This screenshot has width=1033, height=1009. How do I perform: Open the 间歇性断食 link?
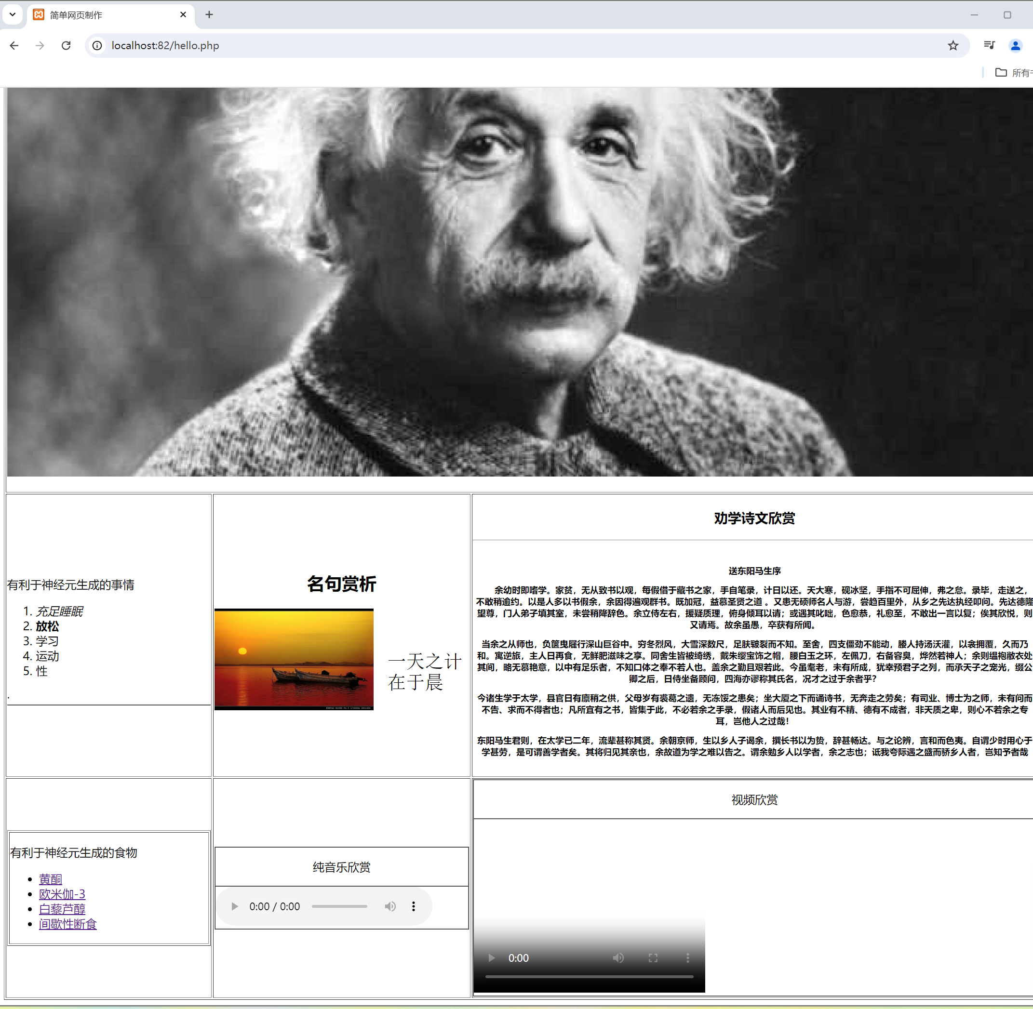pyautogui.click(x=68, y=924)
